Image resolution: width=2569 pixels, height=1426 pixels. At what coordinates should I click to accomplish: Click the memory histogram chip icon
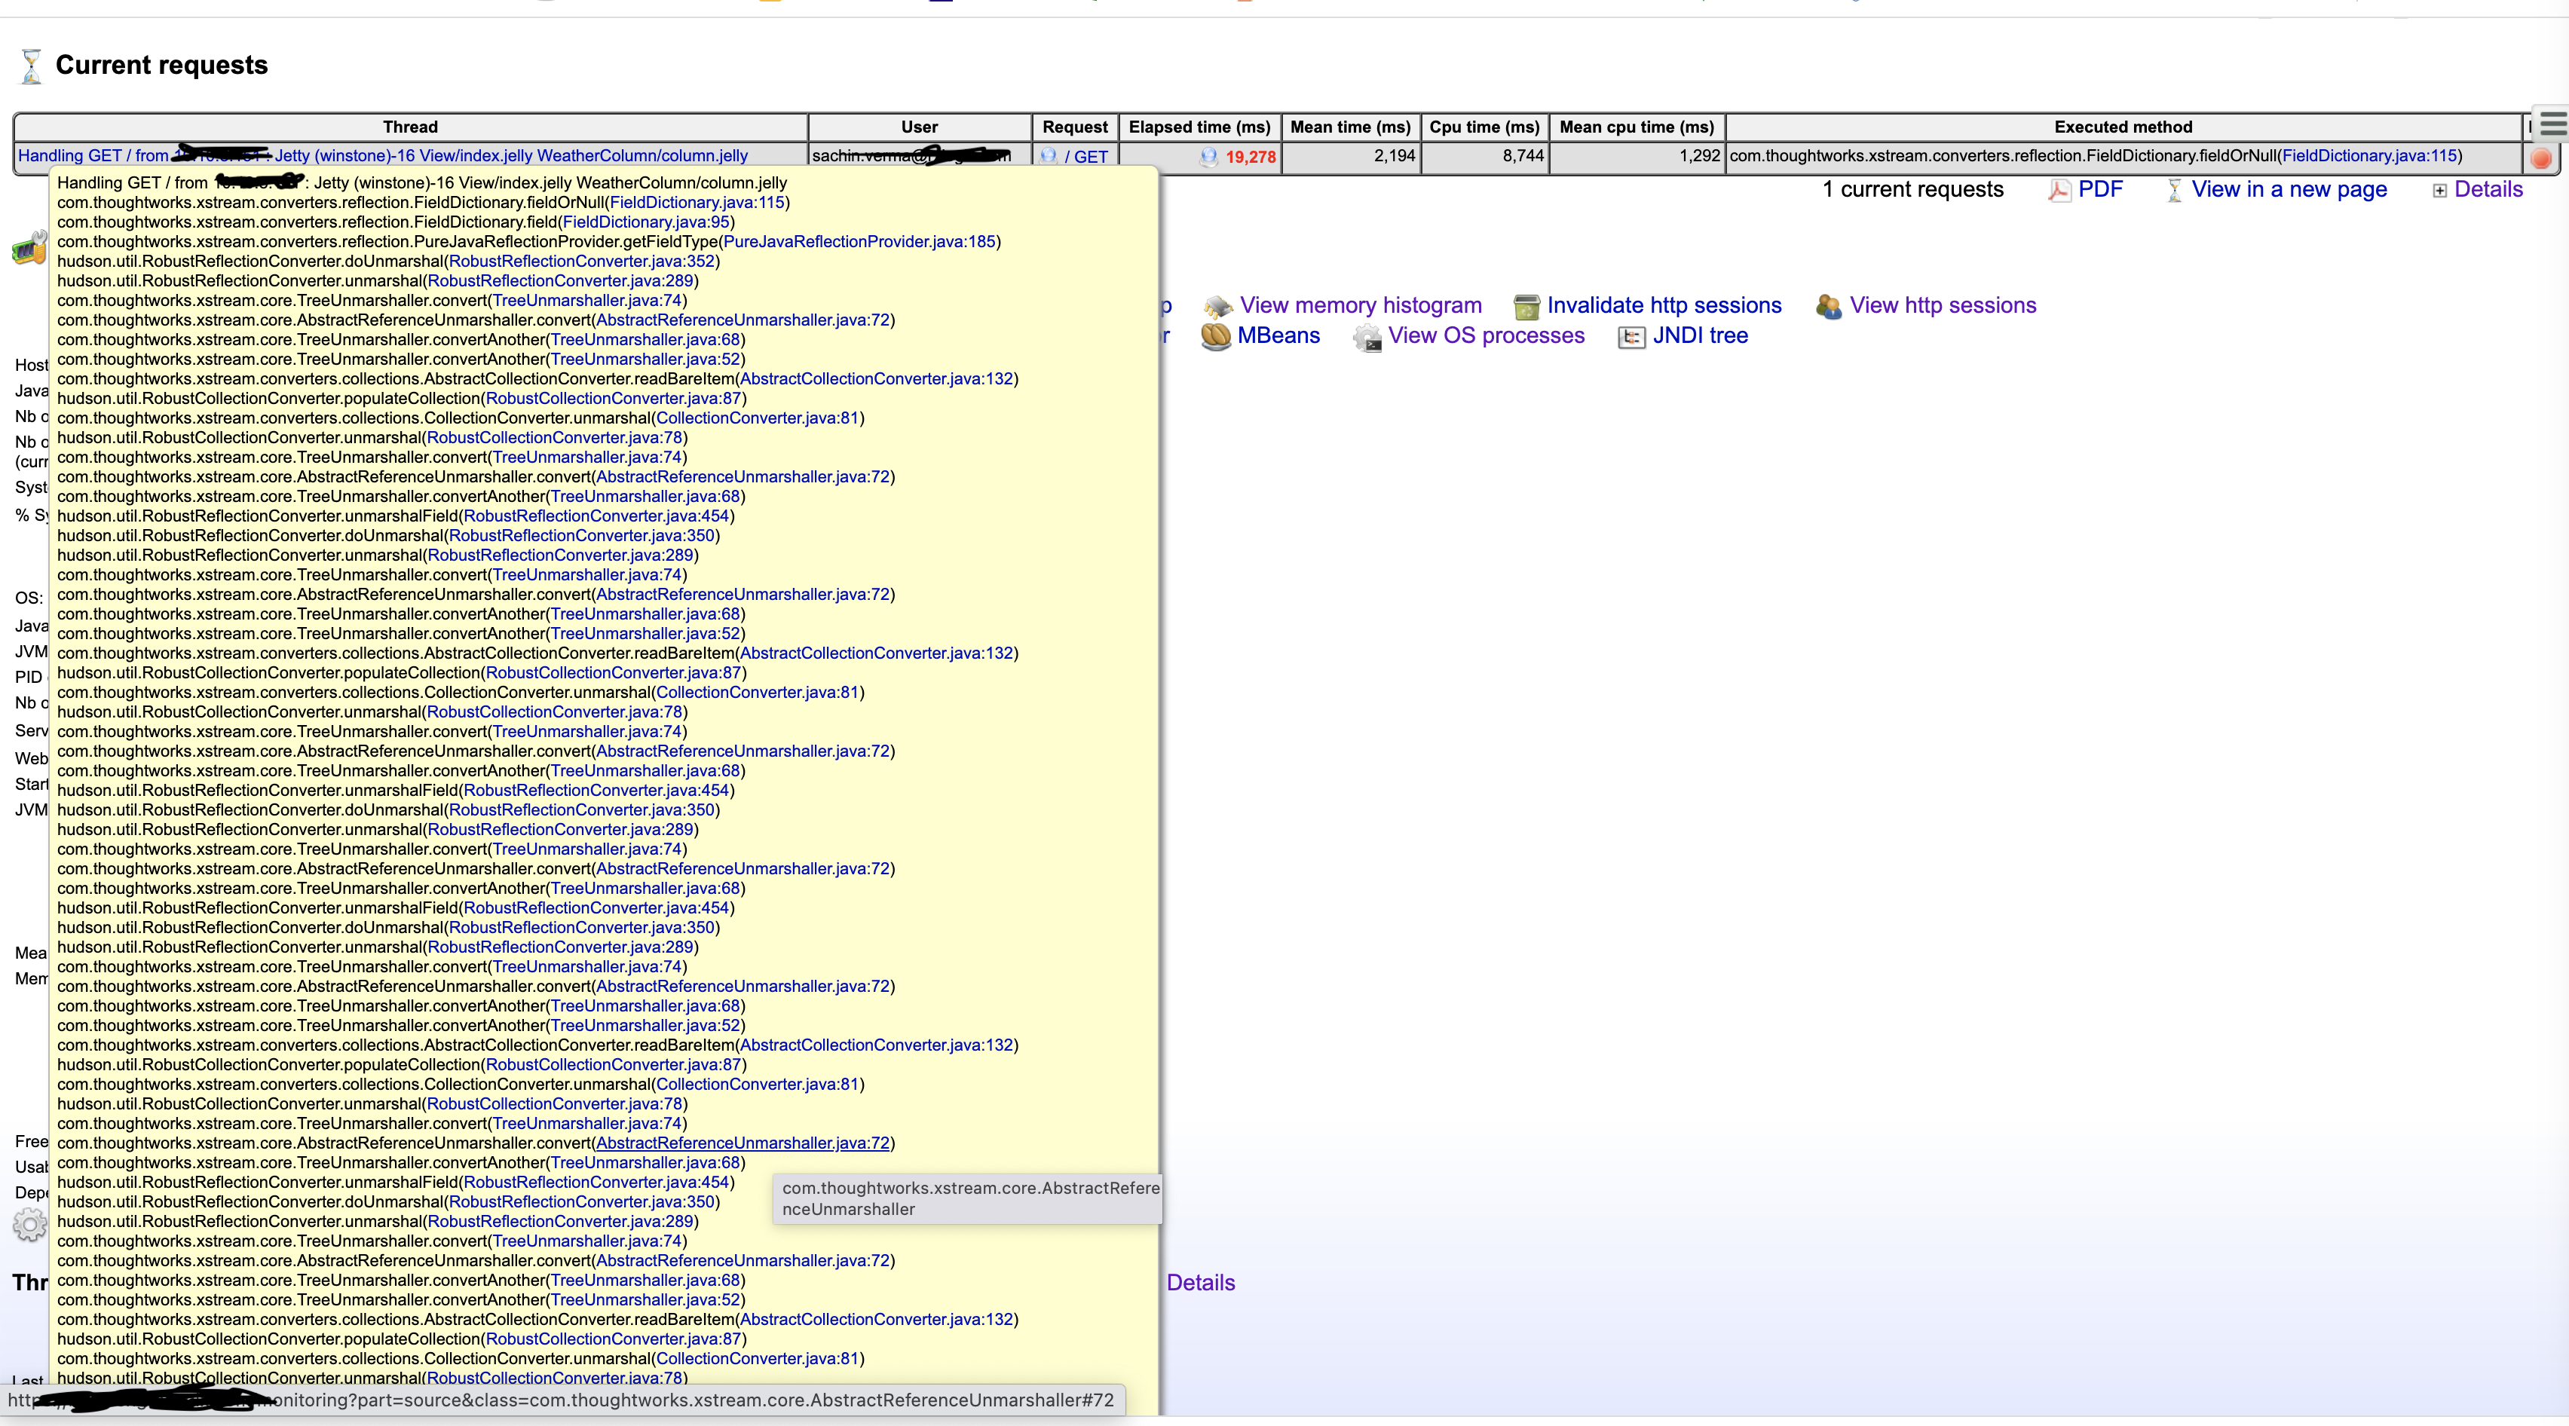coord(1217,306)
